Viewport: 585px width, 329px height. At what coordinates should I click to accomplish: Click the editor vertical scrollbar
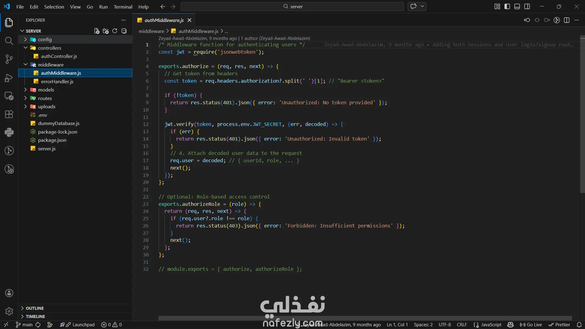point(582,114)
